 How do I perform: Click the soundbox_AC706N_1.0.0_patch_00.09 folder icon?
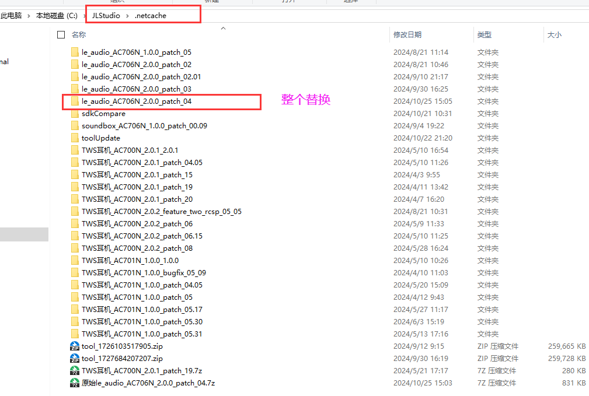[75, 126]
